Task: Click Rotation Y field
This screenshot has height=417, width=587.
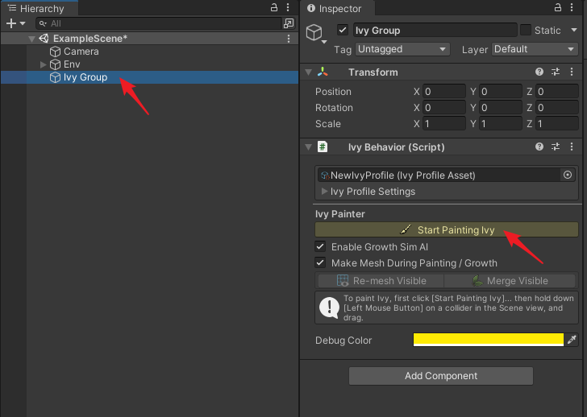Action: tap(501, 108)
